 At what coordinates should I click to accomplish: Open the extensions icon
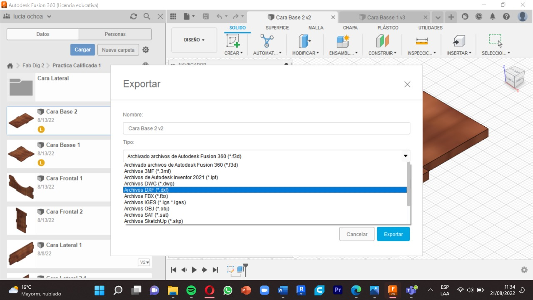click(x=465, y=17)
